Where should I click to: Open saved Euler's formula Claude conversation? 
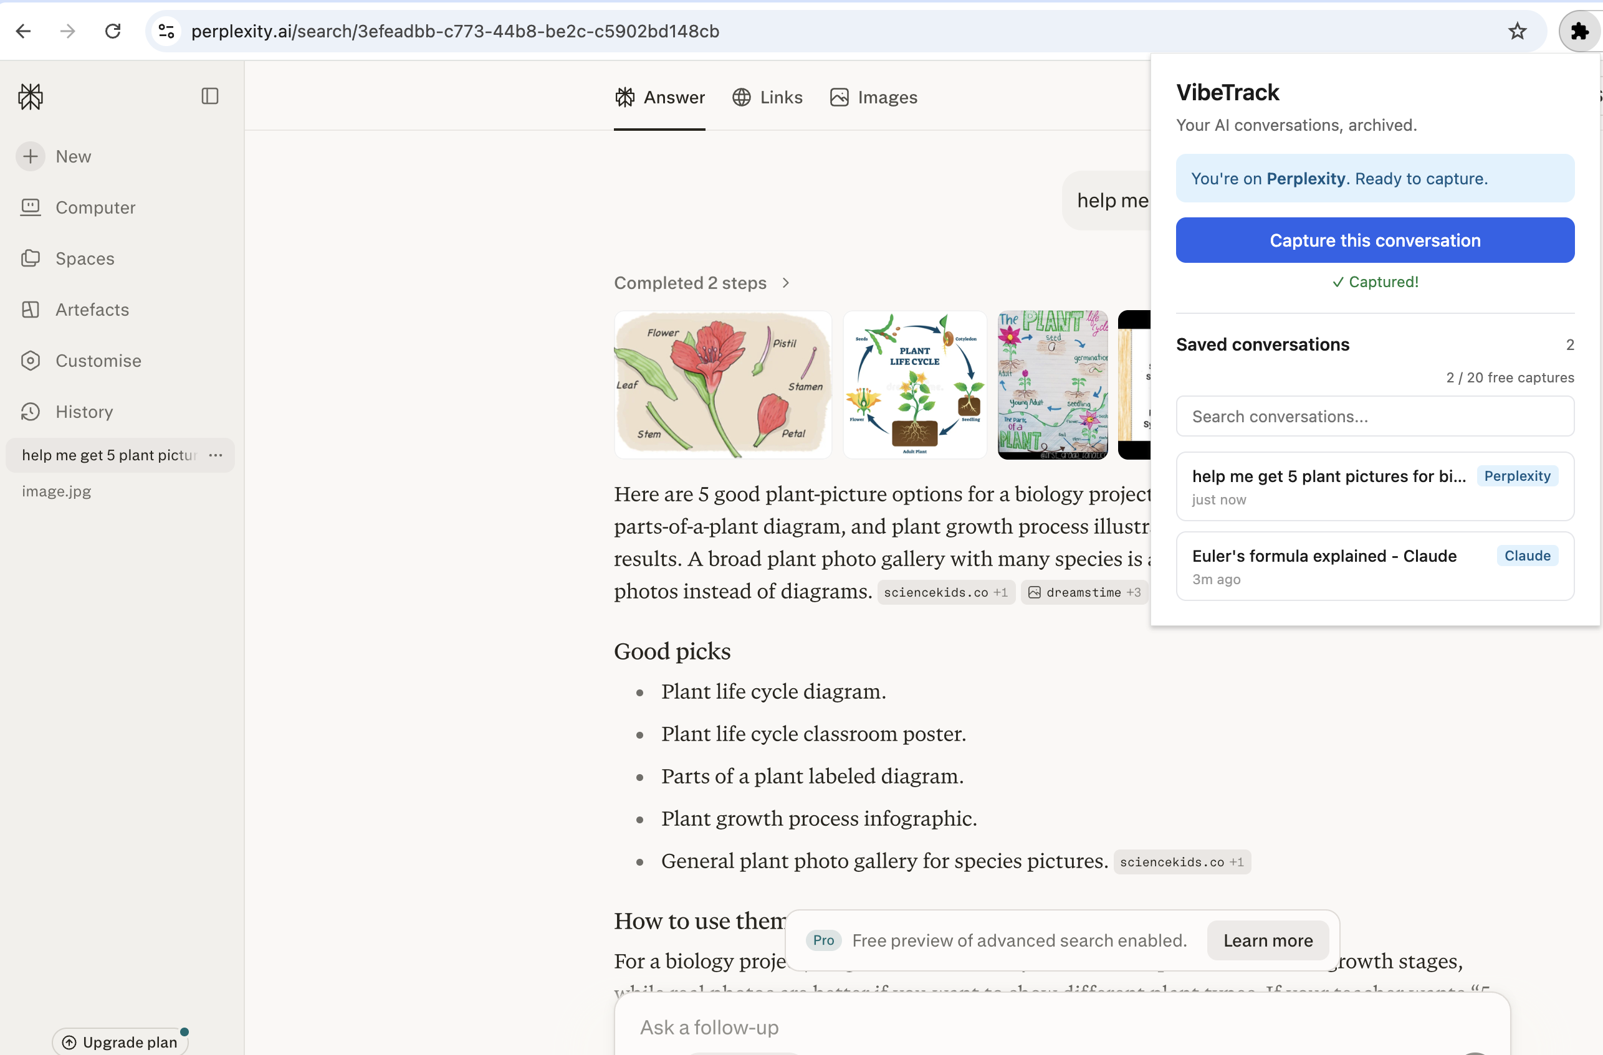[1375, 566]
